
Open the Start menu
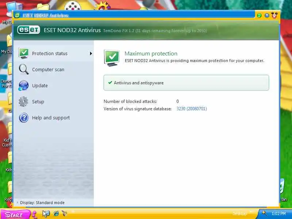[15, 214]
